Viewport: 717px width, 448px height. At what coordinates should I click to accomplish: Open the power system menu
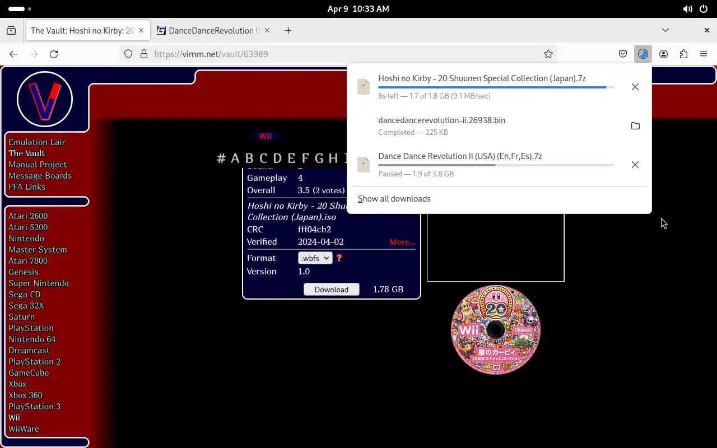pos(703,9)
